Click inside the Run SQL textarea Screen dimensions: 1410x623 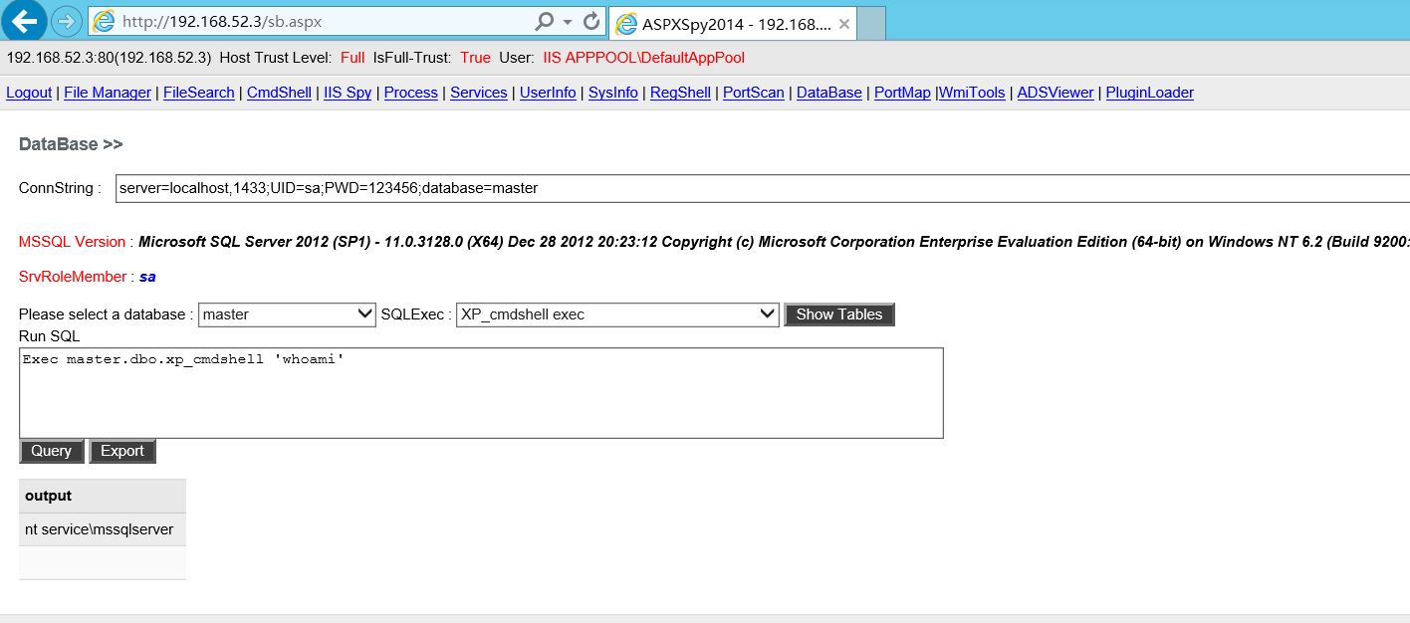(481, 393)
